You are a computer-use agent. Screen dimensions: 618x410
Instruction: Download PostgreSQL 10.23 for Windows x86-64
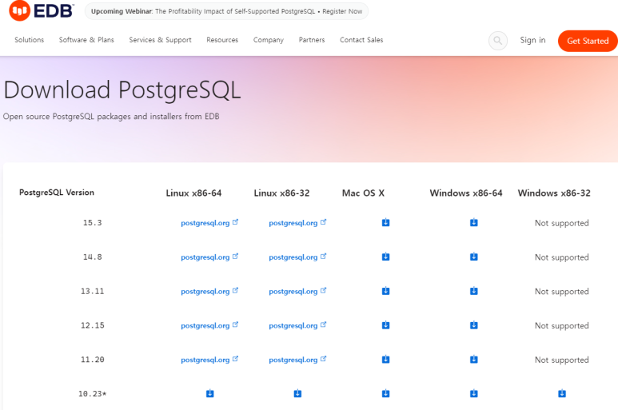coord(474,393)
